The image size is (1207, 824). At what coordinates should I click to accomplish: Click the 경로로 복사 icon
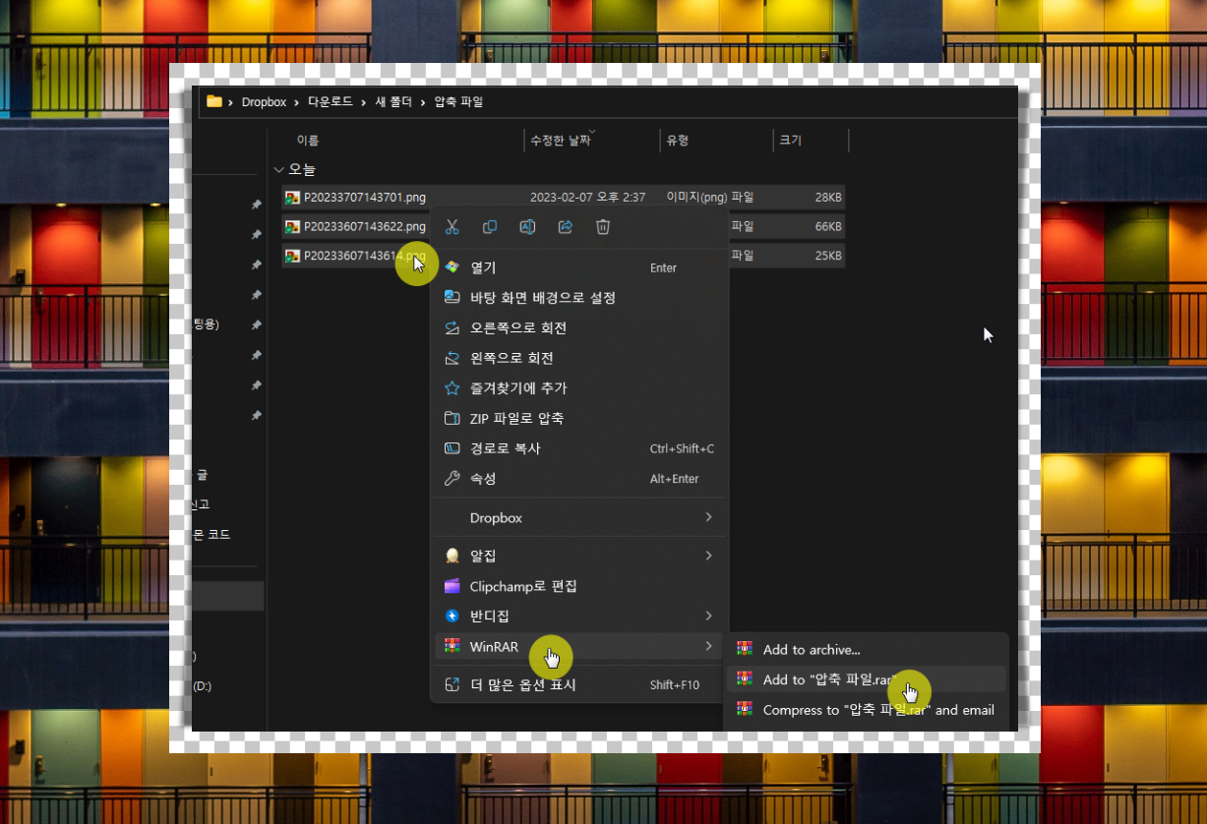(x=453, y=448)
